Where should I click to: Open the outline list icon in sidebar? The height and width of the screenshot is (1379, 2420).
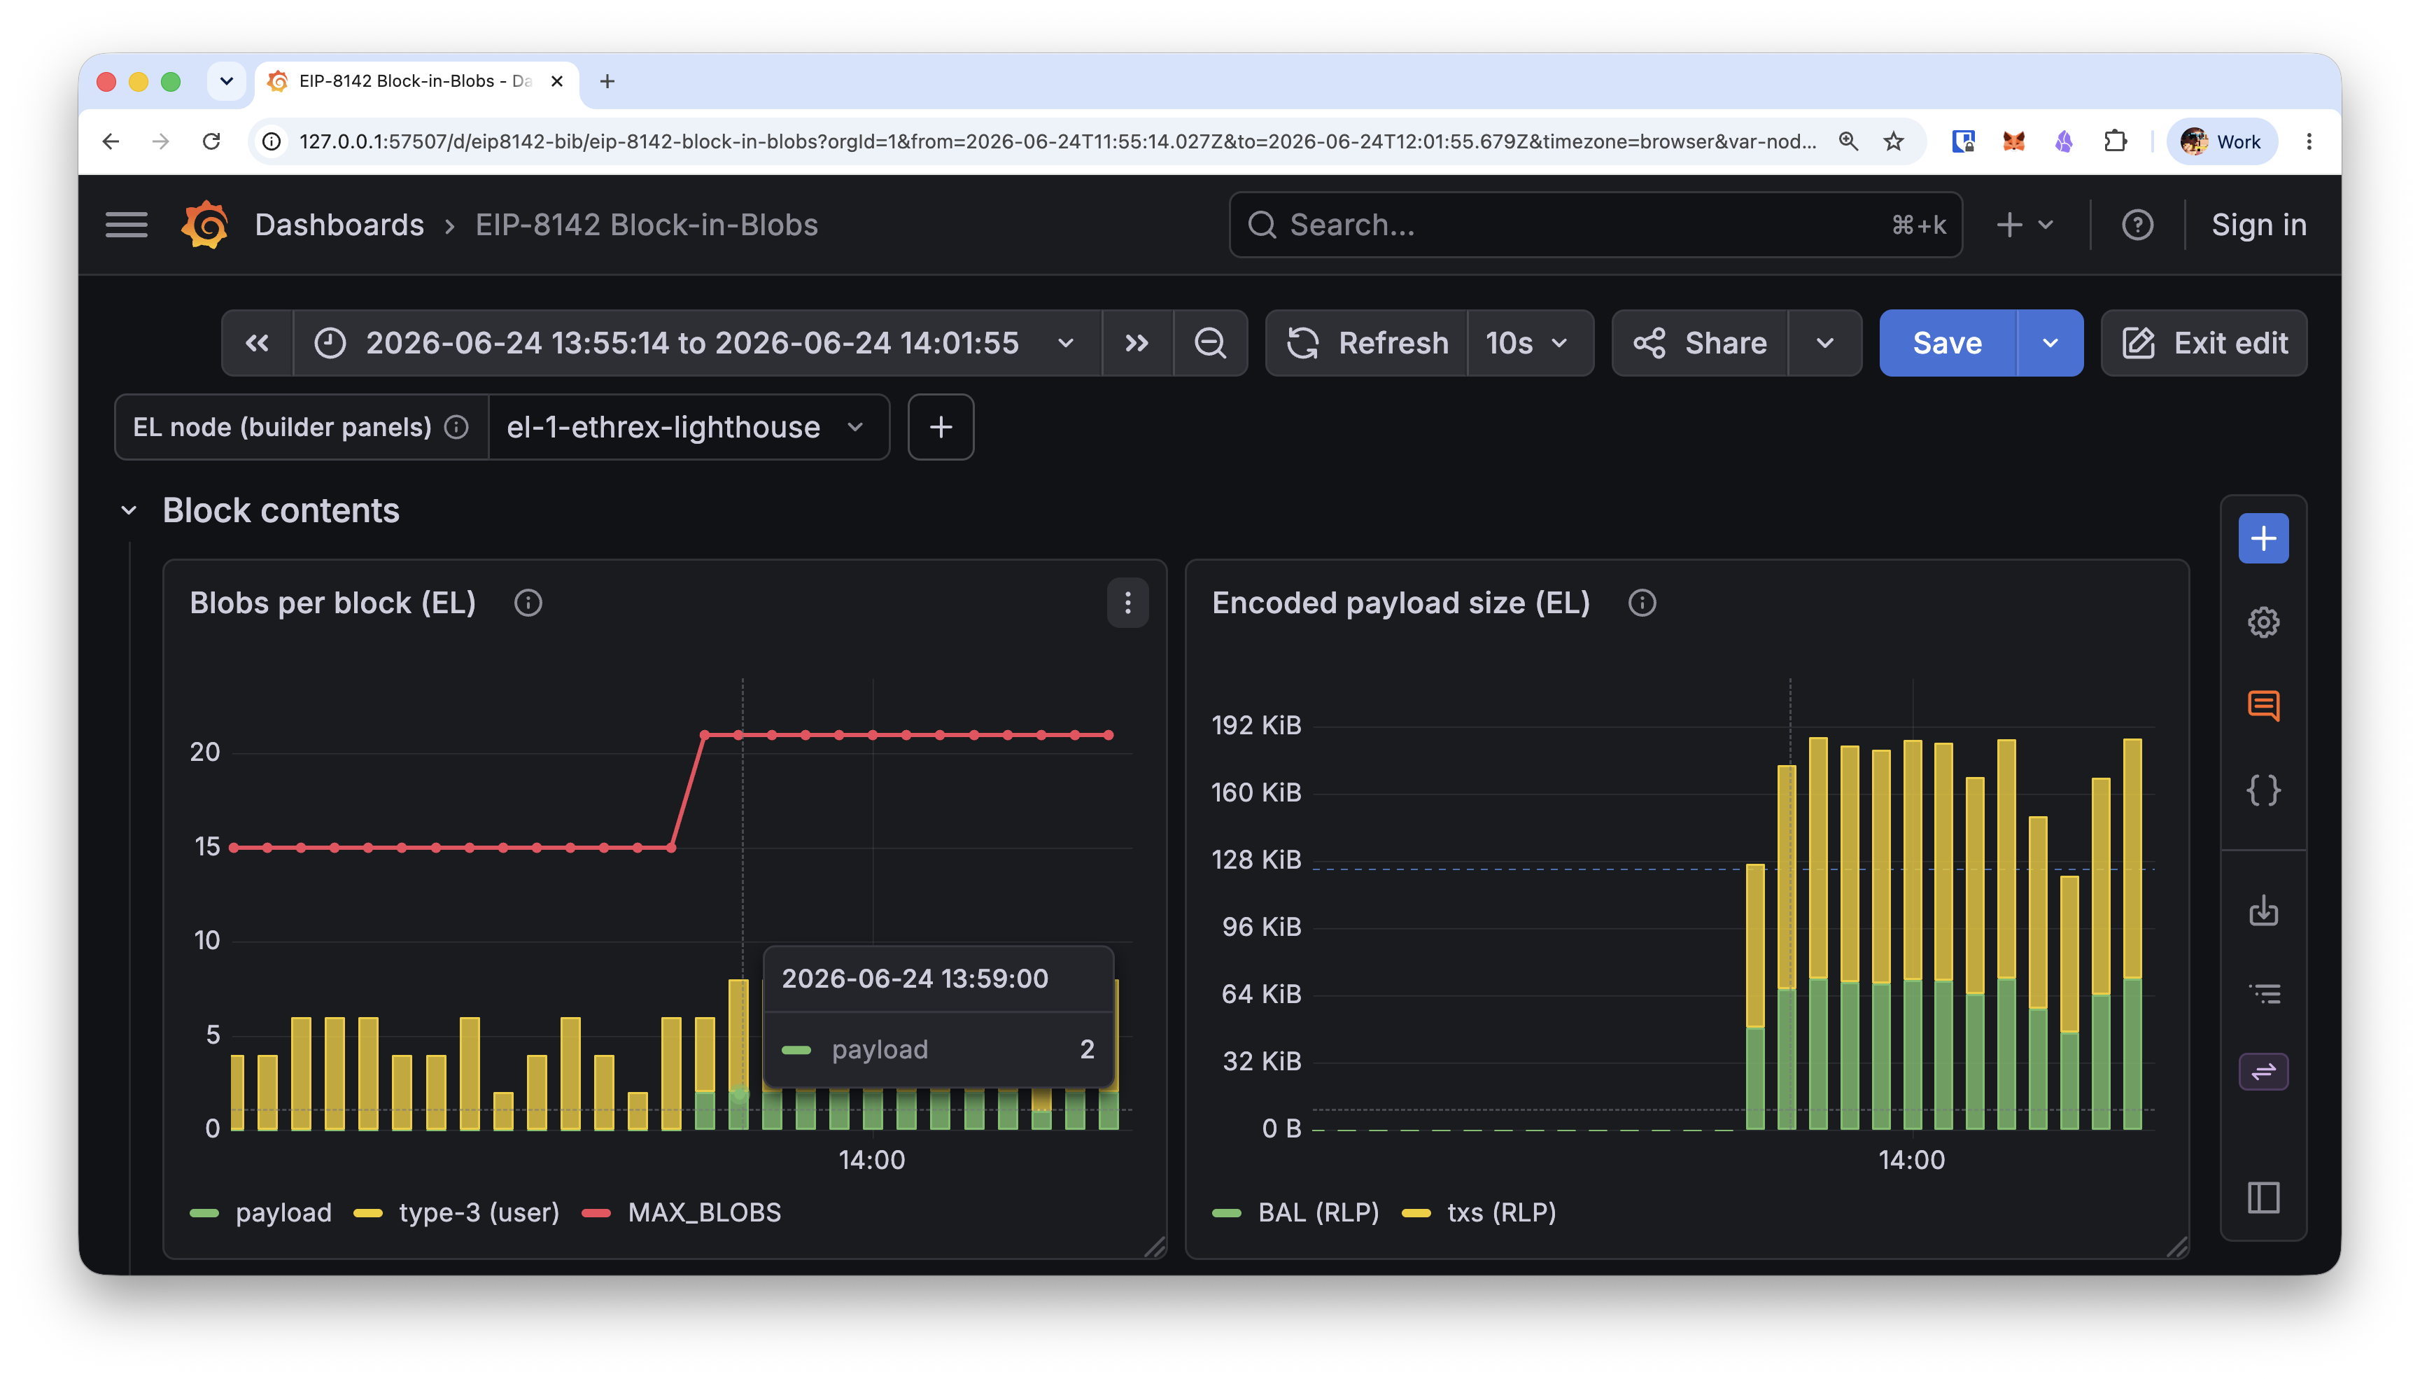coord(2263,993)
